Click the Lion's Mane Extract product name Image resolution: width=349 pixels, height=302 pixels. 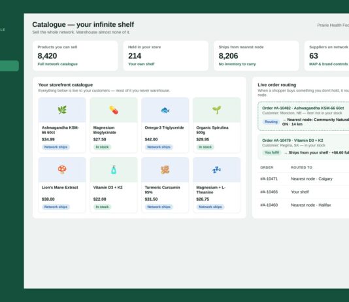[60, 188]
